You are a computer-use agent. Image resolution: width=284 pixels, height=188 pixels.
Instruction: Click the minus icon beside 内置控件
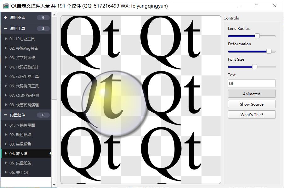[5, 115]
